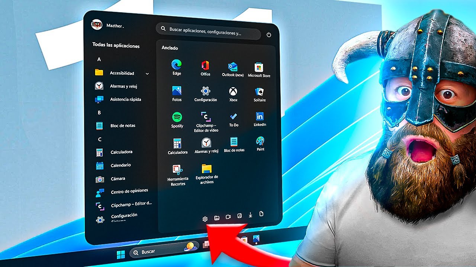Launch Spotify from pinned apps

177,120
